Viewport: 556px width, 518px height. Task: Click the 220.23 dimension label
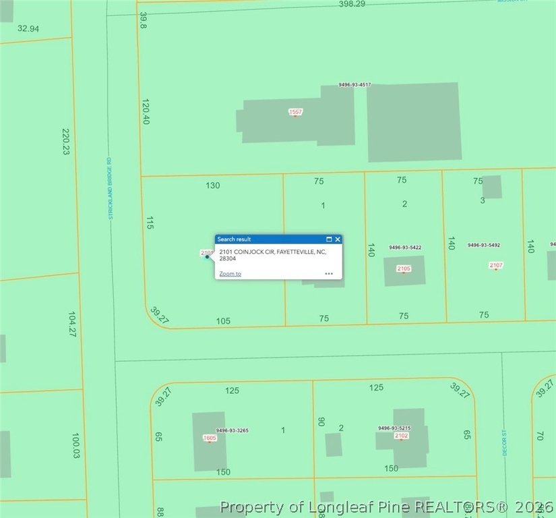point(65,142)
